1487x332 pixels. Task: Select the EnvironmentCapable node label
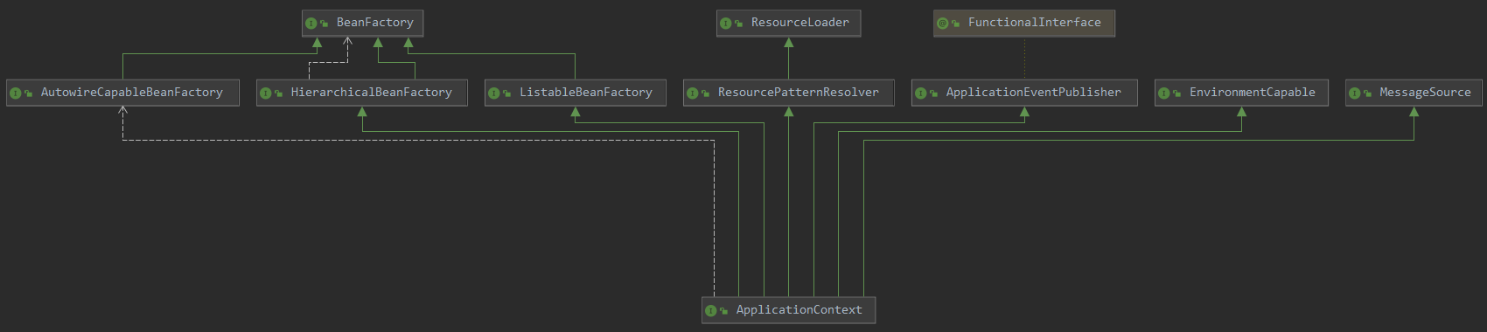coord(1253,93)
